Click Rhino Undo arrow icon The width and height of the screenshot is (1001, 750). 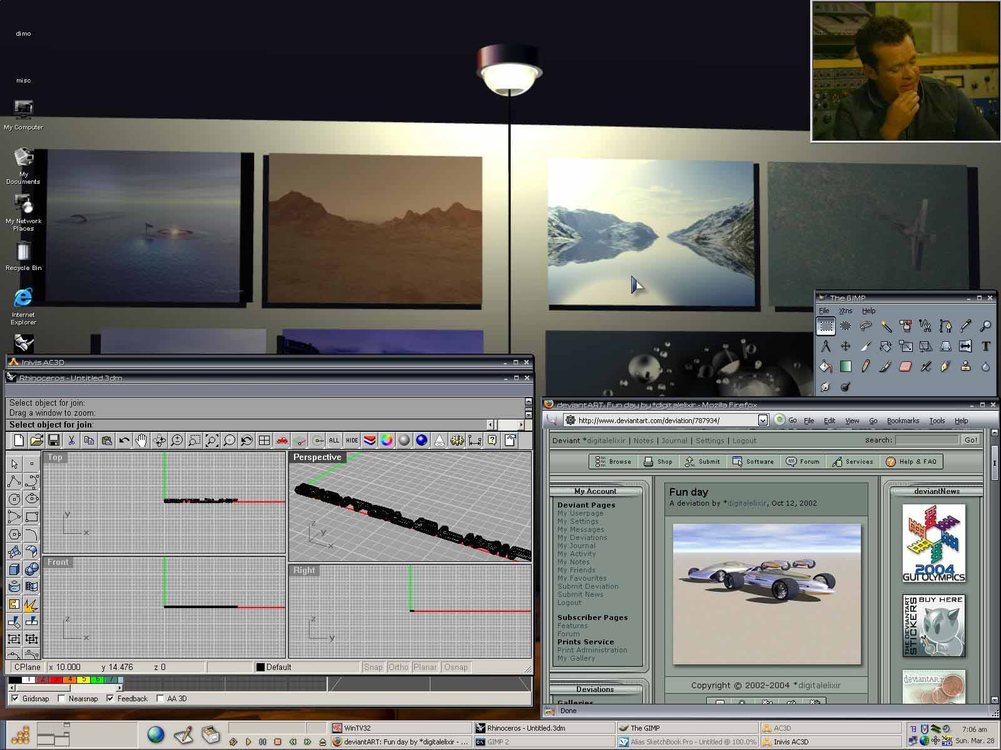tap(124, 441)
